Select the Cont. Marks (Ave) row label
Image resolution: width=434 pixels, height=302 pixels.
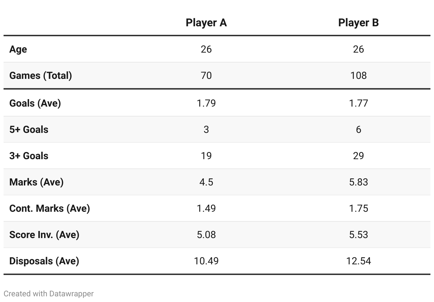pyautogui.click(x=49, y=208)
